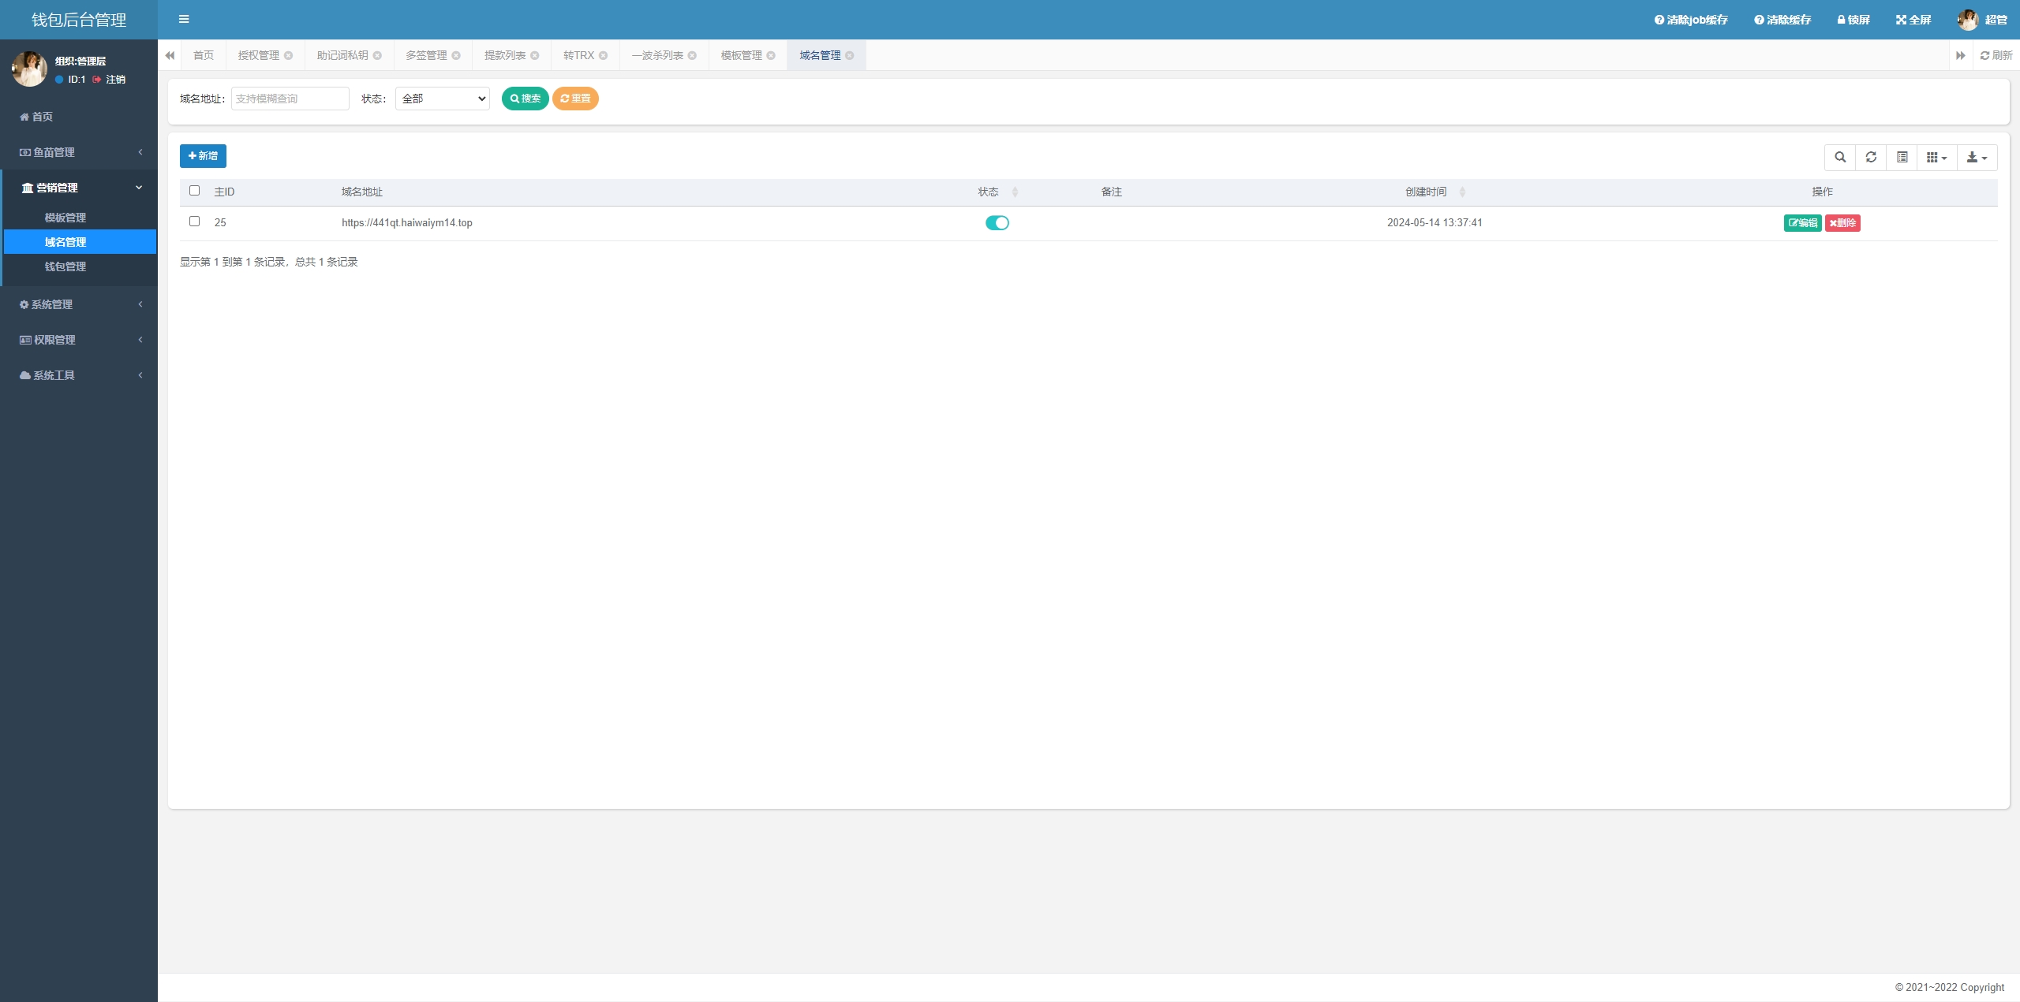The image size is (2020, 1002).
Task: Click the table search magnifier icon
Action: tap(1840, 157)
